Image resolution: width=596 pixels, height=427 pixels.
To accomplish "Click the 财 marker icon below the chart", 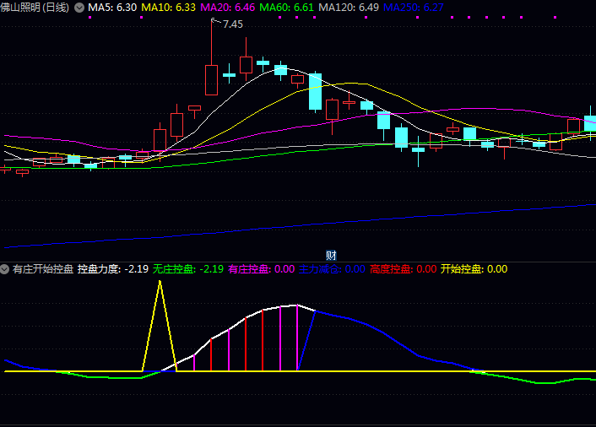I will click(332, 255).
